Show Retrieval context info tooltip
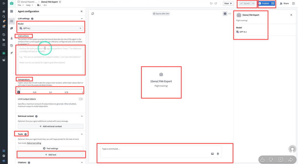 click(x=36, y=116)
